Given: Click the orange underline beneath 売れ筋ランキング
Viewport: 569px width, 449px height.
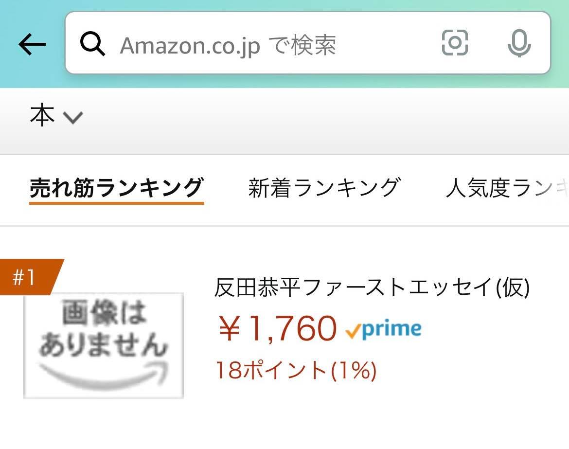Looking at the screenshot, I should [117, 203].
